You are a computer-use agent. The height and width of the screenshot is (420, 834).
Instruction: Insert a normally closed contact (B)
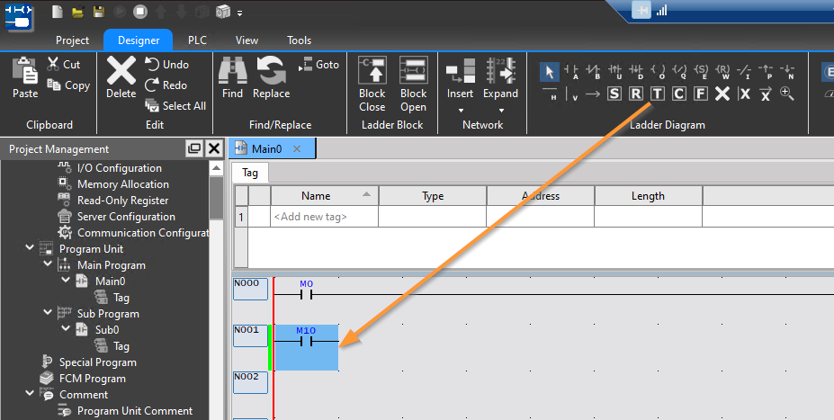coord(593,71)
